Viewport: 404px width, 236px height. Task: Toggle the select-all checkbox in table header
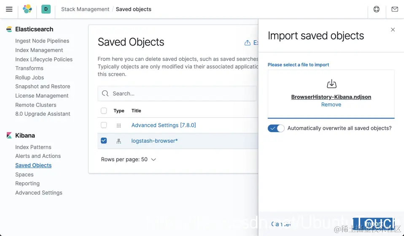(104, 111)
